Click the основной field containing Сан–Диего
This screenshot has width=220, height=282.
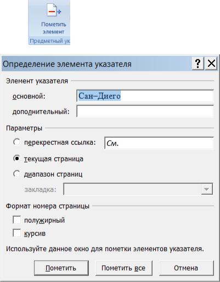(145, 96)
